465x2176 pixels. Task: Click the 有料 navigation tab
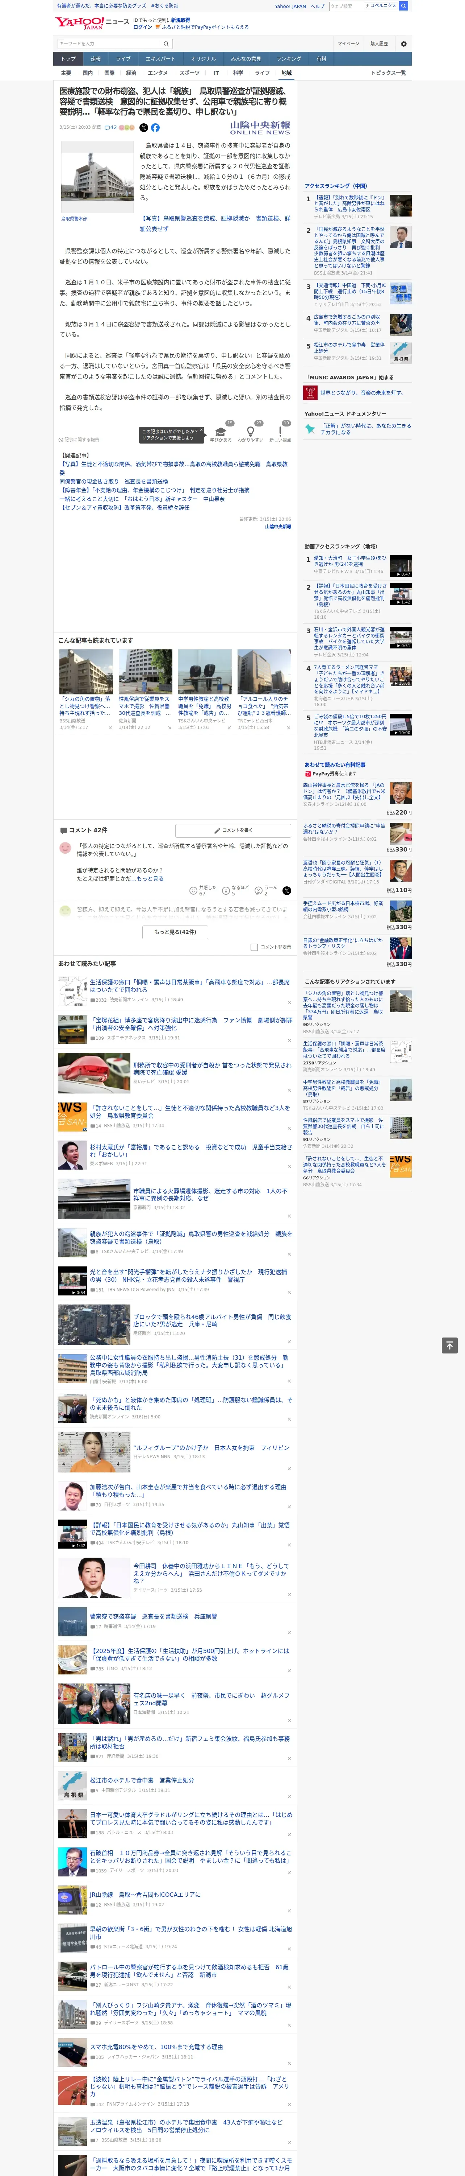click(321, 59)
